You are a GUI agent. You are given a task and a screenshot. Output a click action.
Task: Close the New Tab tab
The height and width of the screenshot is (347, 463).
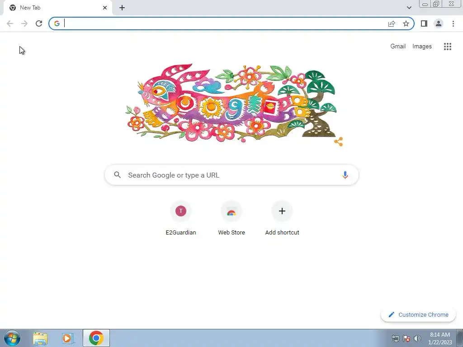point(105,8)
